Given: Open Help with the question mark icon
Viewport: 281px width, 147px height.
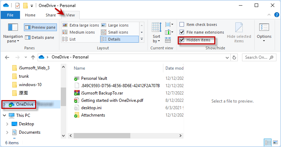Looking at the screenshot, I should pos(277,15).
